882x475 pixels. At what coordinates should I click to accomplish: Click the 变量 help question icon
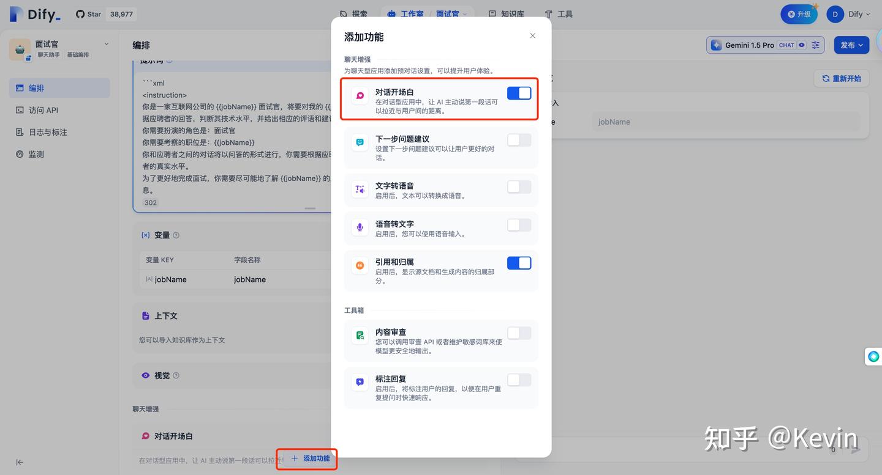click(x=176, y=235)
